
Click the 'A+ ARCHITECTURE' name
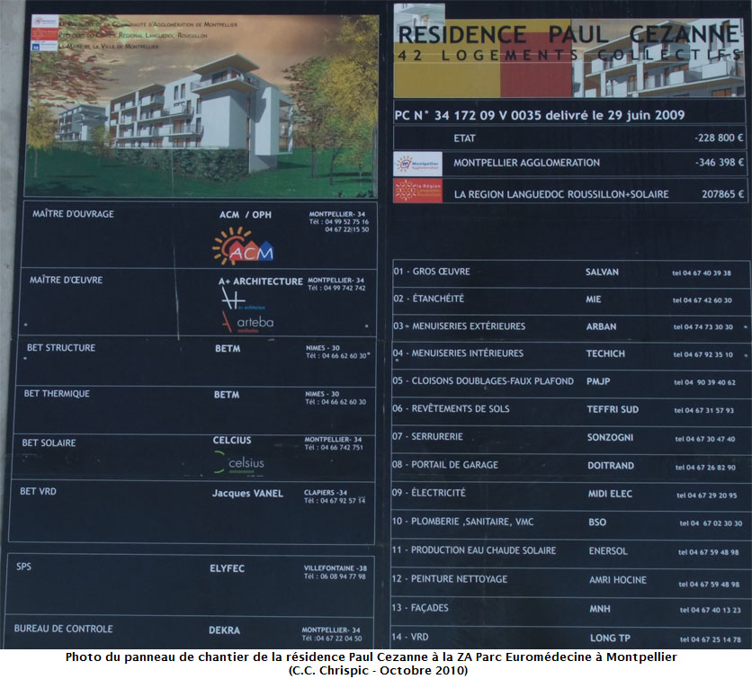[x=261, y=281]
